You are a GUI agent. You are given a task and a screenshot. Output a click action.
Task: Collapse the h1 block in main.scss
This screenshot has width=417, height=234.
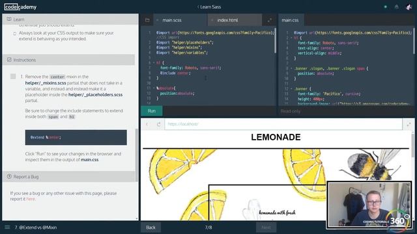point(154,63)
